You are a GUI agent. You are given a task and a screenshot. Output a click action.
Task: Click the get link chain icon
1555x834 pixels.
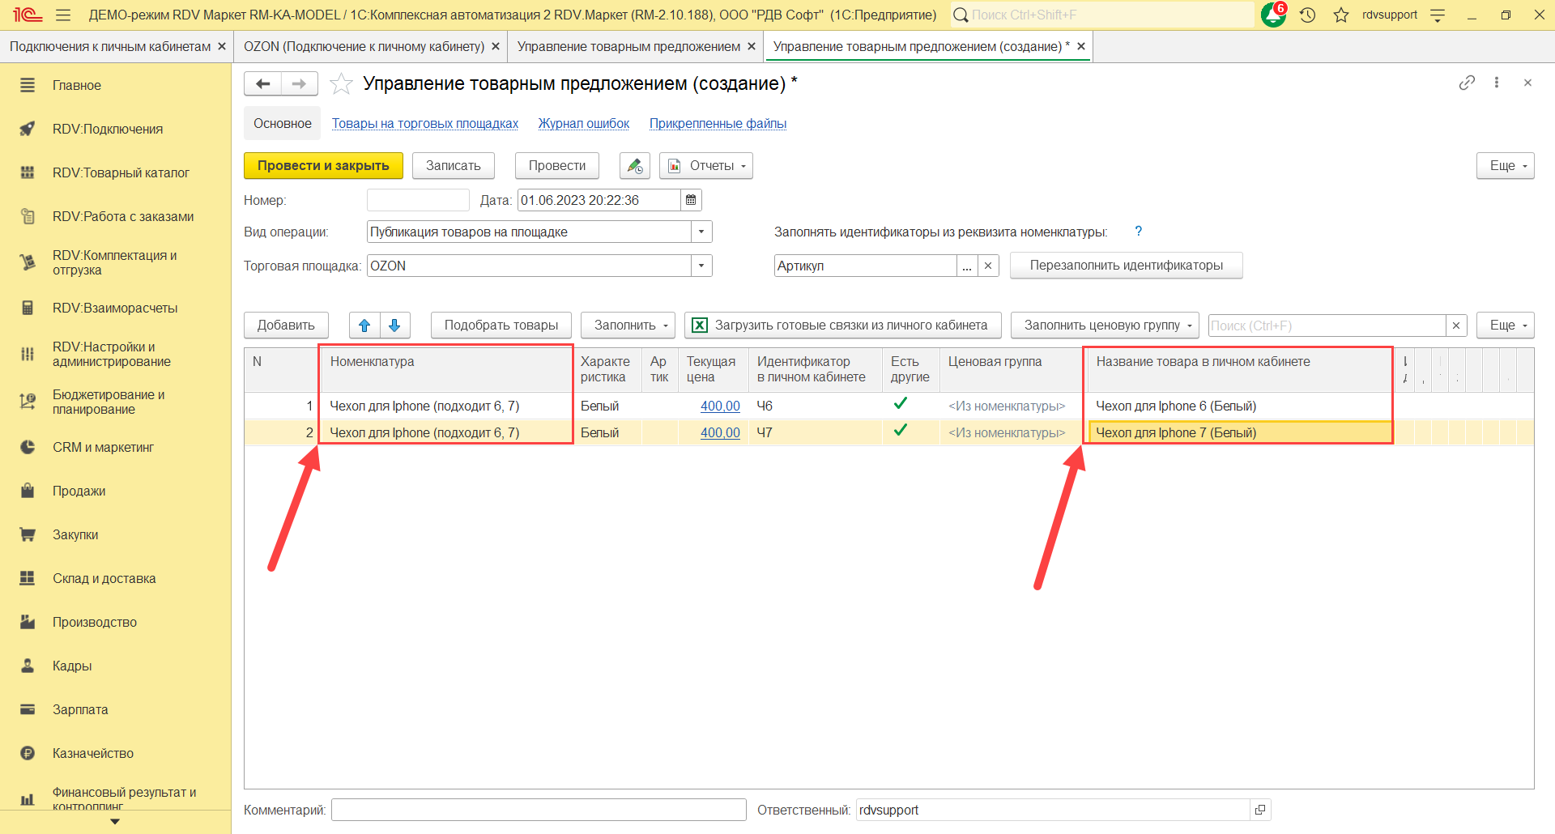click(x=1467, y=83)
